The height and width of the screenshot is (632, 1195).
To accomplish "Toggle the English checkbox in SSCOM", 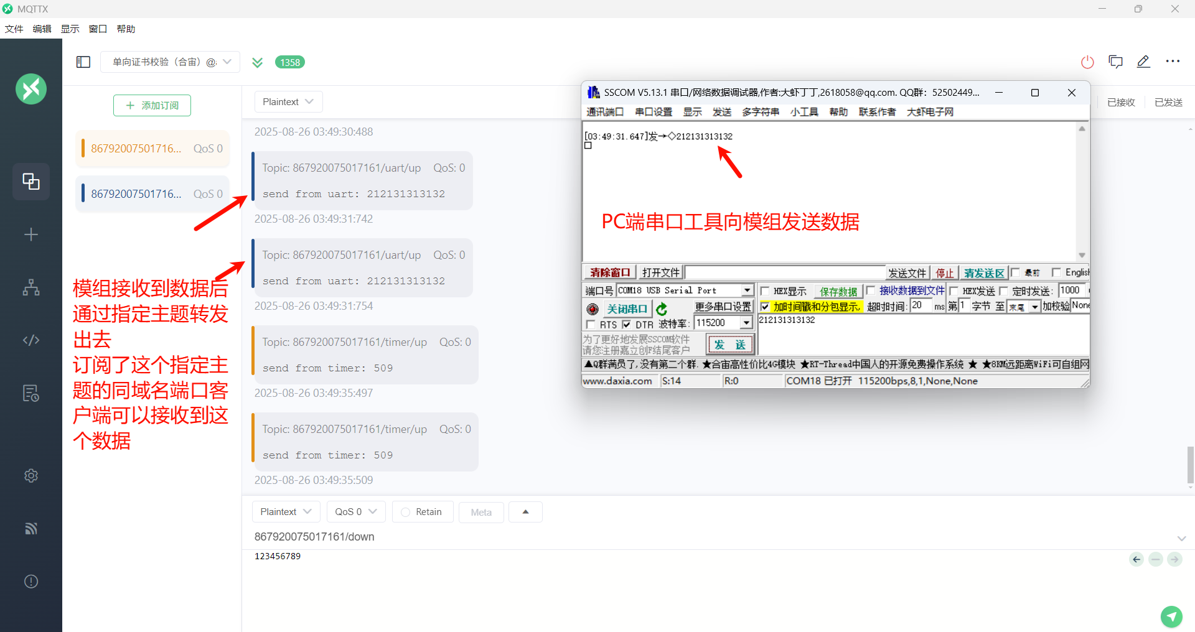I will click(1056, 272).
